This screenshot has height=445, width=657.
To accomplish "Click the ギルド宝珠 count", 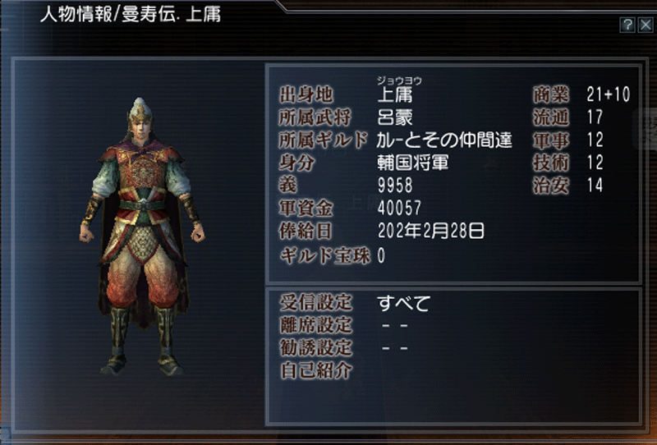I will pos(381,255).
